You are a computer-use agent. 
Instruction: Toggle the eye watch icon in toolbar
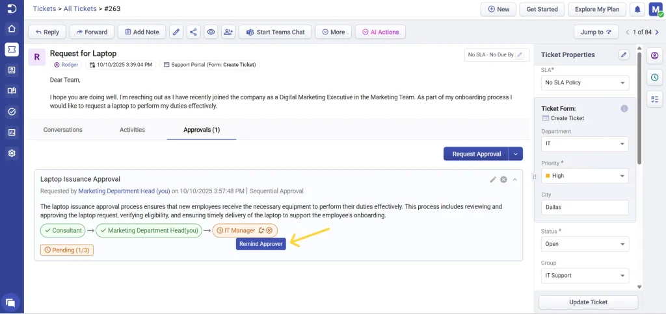(x=211, y=32)
